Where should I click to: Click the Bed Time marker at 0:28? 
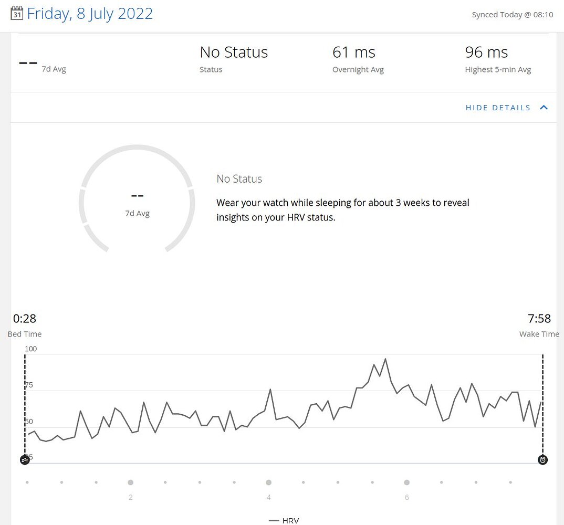[24, 318]
